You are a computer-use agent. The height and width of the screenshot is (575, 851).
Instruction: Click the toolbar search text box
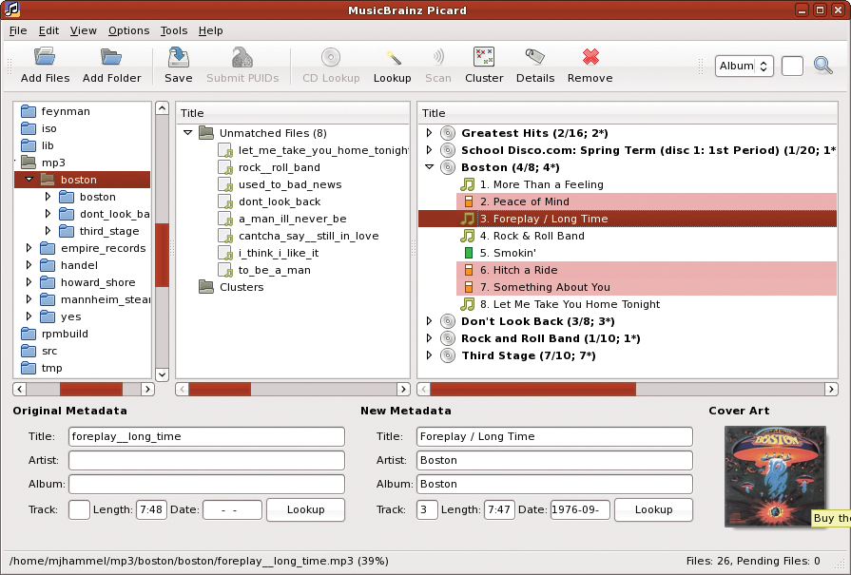point(792,67)
